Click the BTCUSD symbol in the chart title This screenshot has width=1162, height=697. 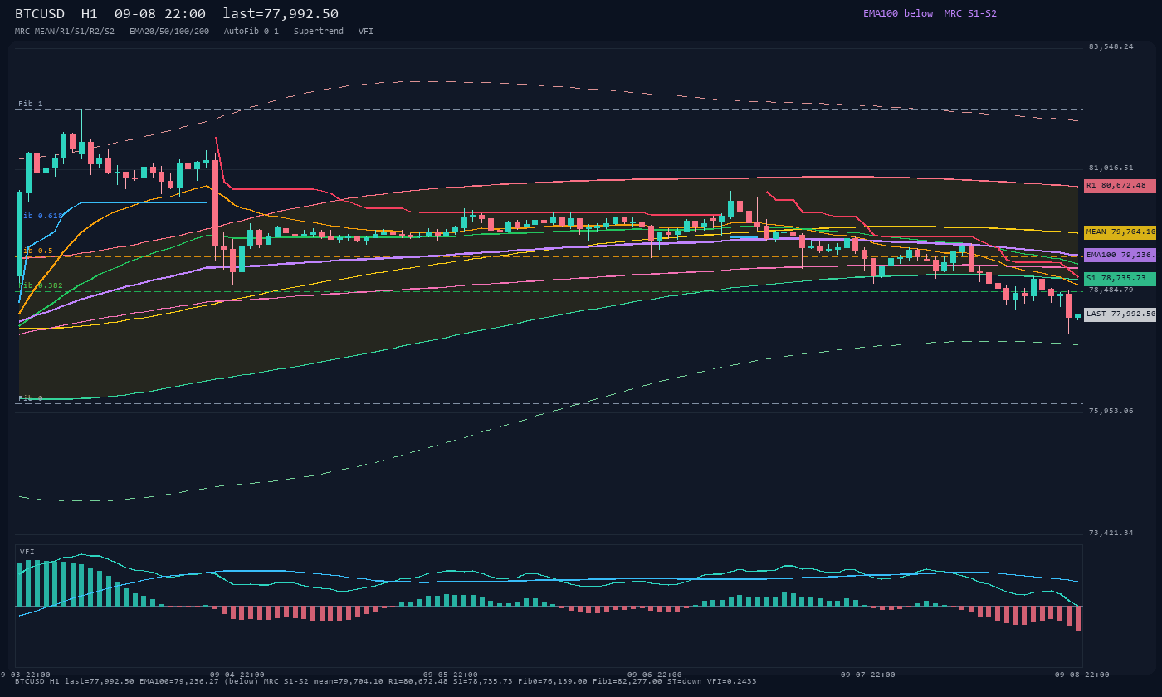[40, 14]
